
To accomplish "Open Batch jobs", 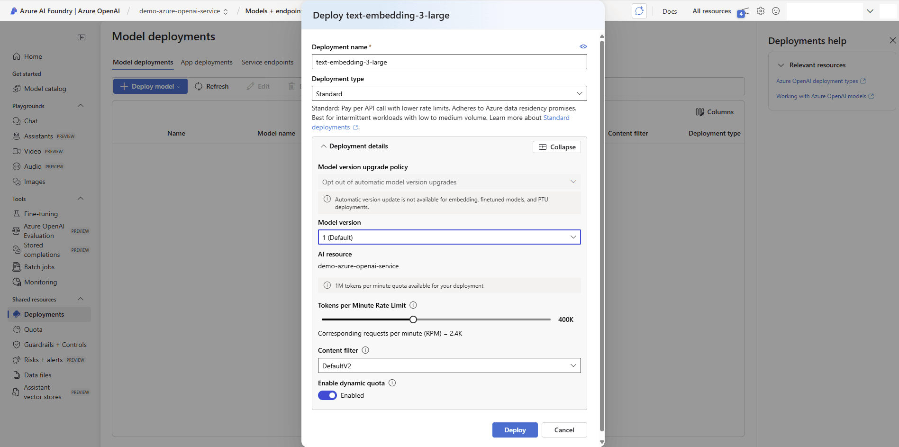I will tap(38, 266).
